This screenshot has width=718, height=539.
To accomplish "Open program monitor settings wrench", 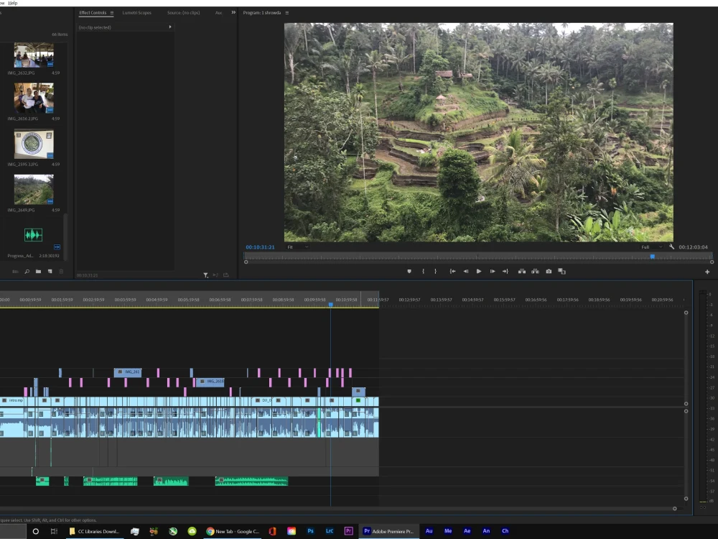I will click(671, 247).
